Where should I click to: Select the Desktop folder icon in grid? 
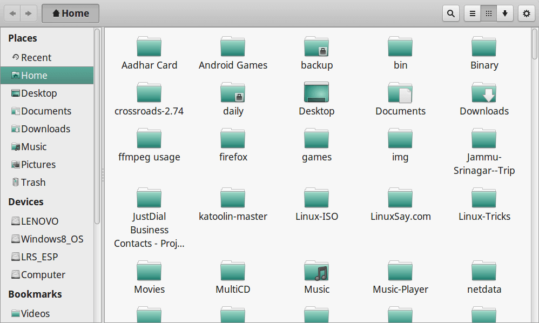pos(316,99)
